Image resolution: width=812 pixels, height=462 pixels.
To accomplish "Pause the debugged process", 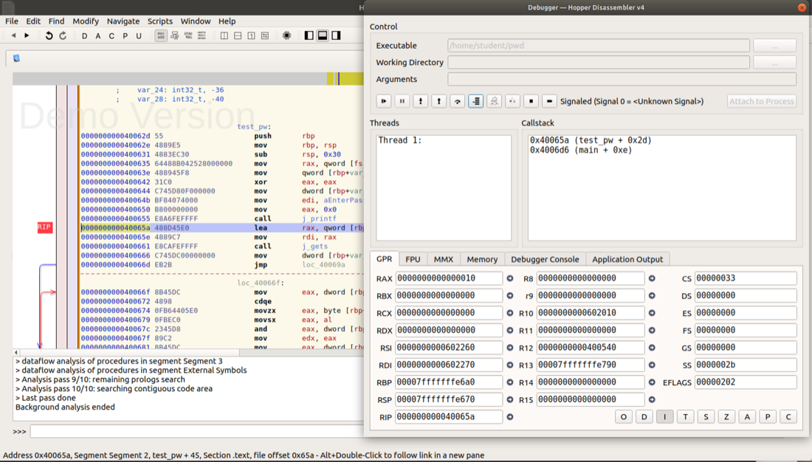I will coord(402,101).
